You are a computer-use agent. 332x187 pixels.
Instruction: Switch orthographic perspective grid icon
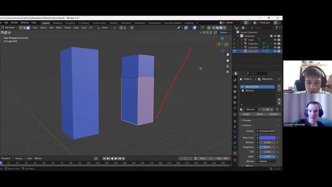click(x=228, y=72)
